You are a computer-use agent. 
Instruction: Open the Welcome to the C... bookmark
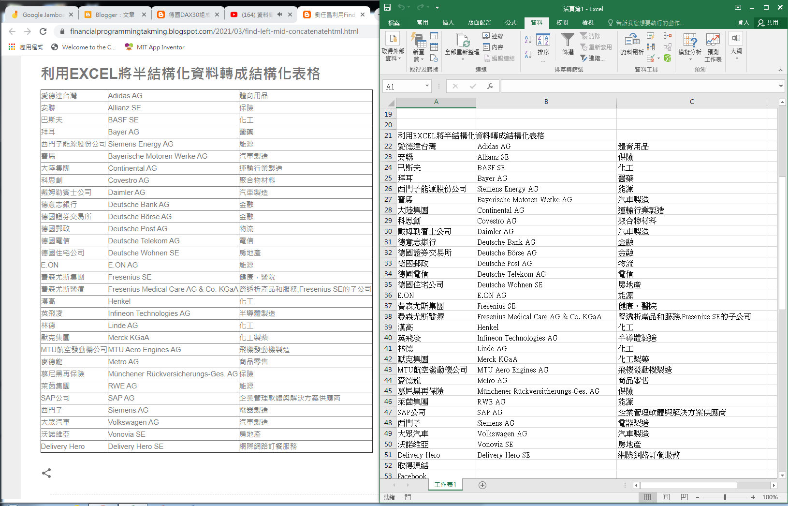[x=83, y=47]
